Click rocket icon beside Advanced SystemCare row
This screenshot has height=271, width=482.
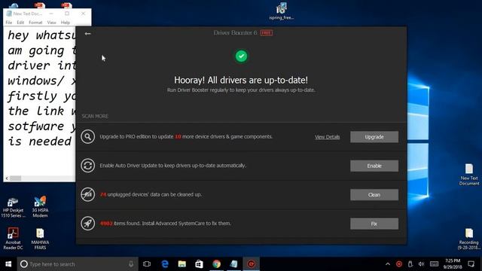pos(87,224)
